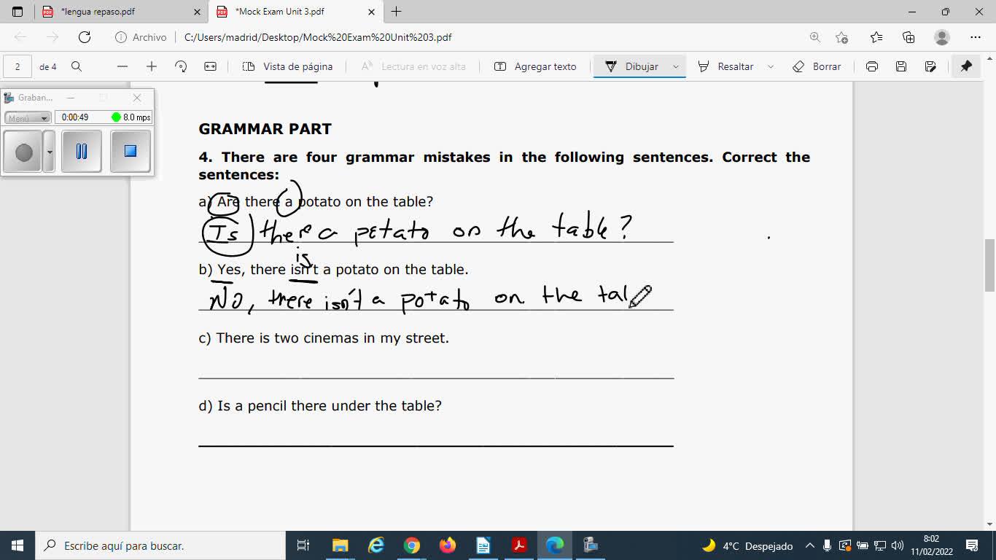The image size is (996, 560).
Task: Zoom in on the PDF
Action: (x=152, y=66)
